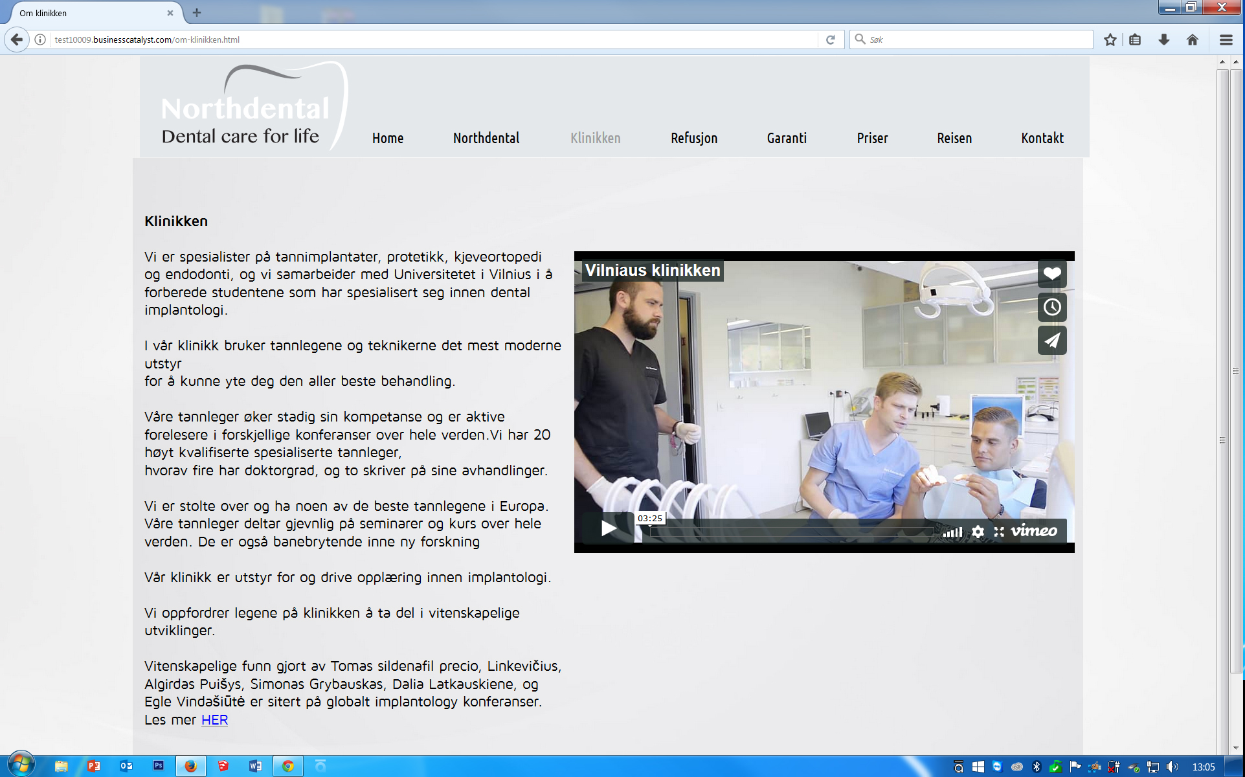Open a new tab with plus button
The height and width of the screenshot is (777, 1245).
click(197, 12)
